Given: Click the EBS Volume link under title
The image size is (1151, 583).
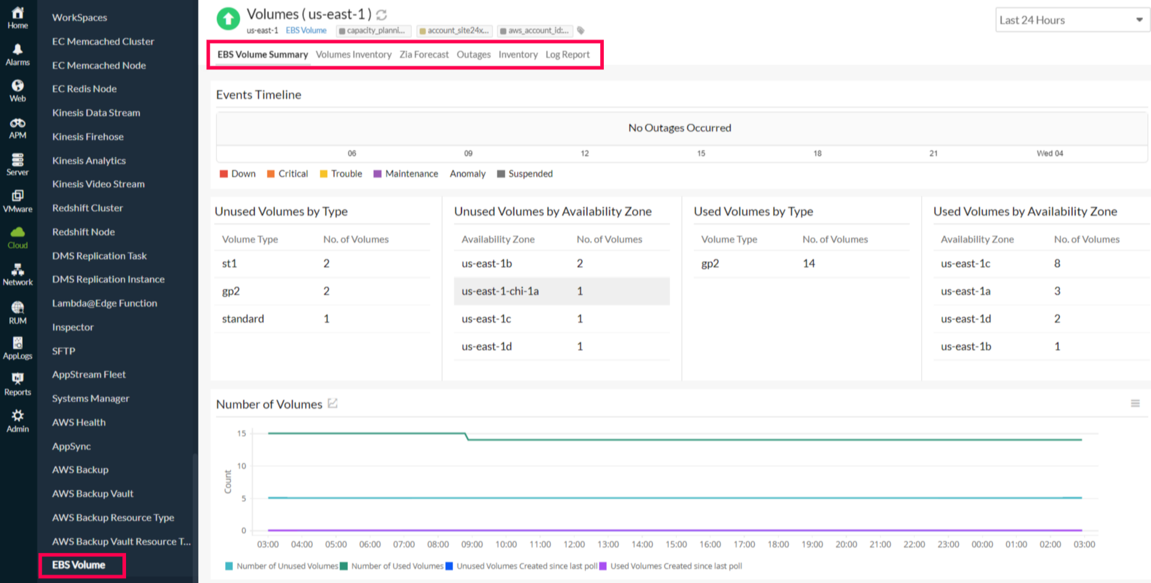Looking at the screenshot, I should pyautogui.click(x=306, y=30).
